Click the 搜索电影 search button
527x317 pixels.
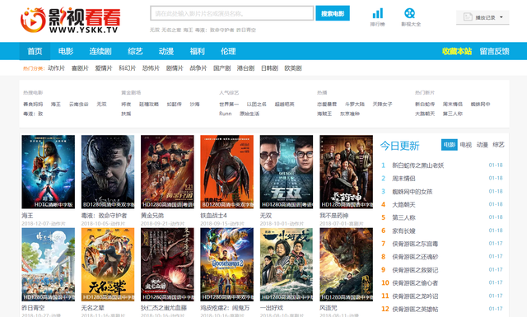pos(333,13)
